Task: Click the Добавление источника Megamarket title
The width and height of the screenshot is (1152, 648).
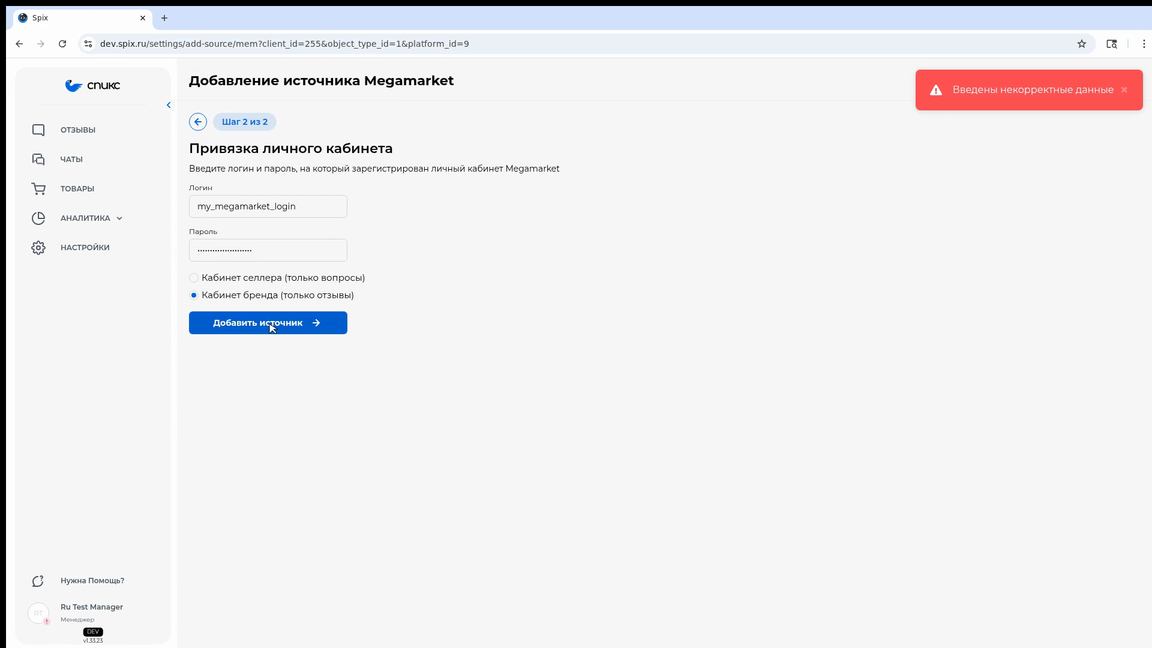Action: tap(322, 81)
